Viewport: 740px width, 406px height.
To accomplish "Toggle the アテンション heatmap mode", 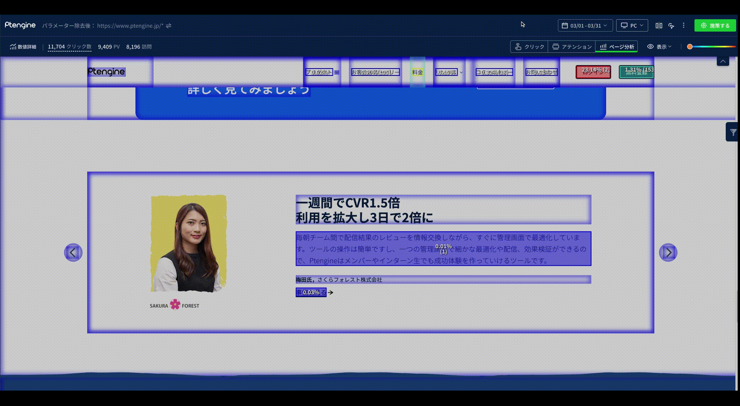I will pyautogui.click(x=572, y=47).
